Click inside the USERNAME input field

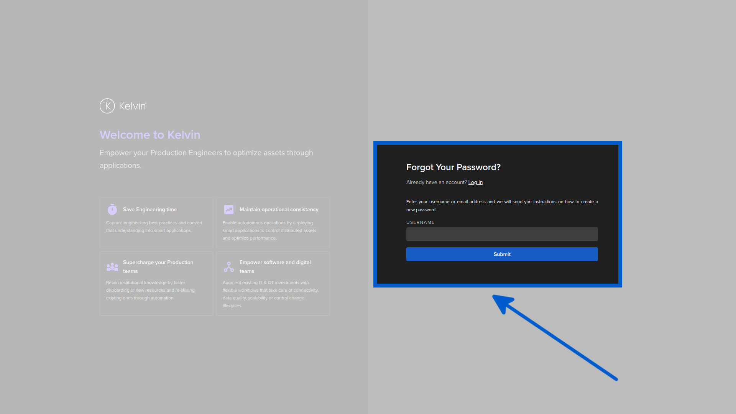[502, 234]
